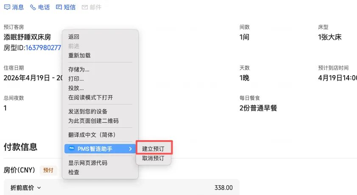Click the PMS智连助手 extension icon

72,148
